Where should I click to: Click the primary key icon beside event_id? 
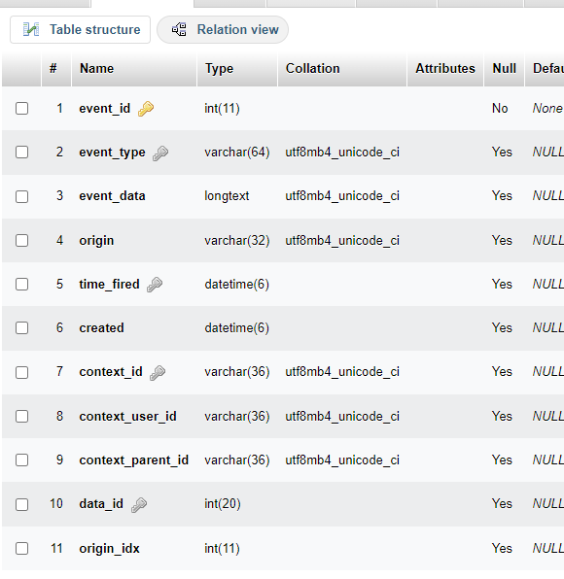point(146,109)
